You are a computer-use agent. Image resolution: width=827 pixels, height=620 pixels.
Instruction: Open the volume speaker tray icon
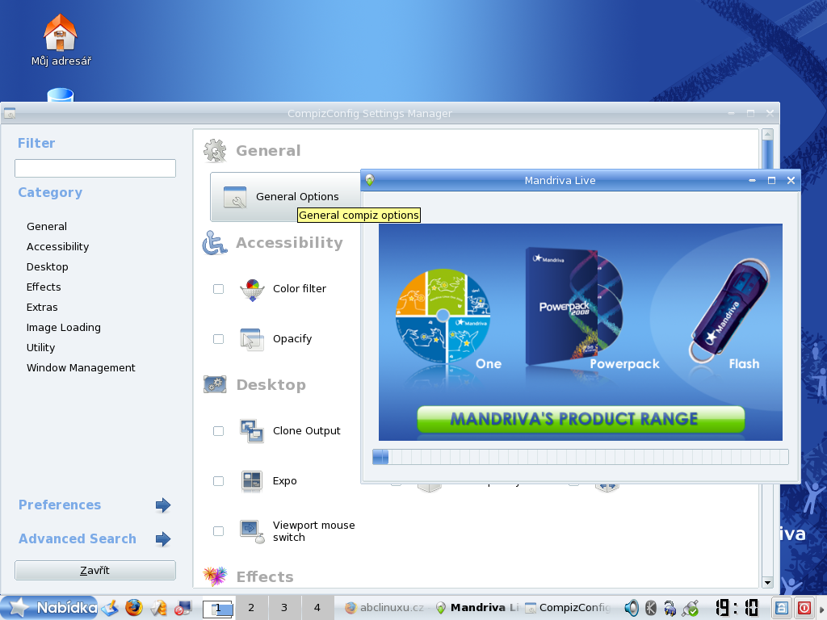coord(631,608)
